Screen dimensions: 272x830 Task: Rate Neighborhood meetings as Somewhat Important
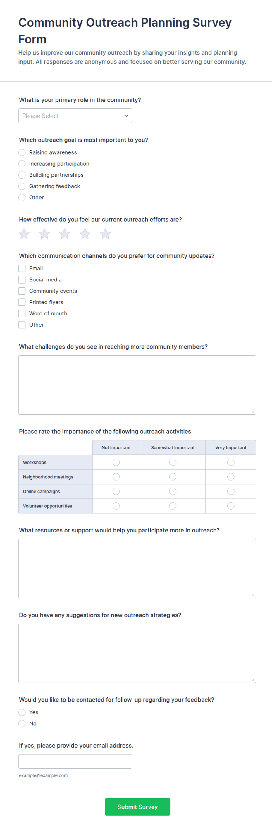click(173, 477)
